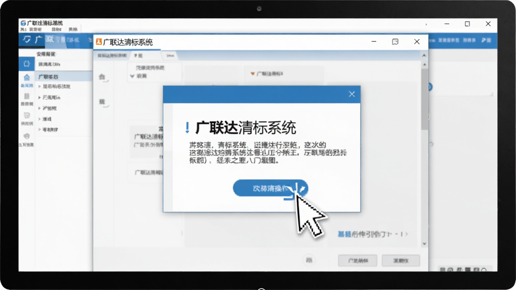Switch to the first tab of the inner window

(x=112, y=55)
